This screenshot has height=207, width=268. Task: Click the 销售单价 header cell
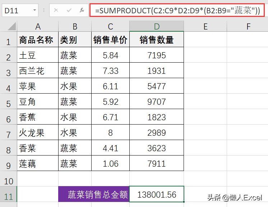(x=110, y=40)
